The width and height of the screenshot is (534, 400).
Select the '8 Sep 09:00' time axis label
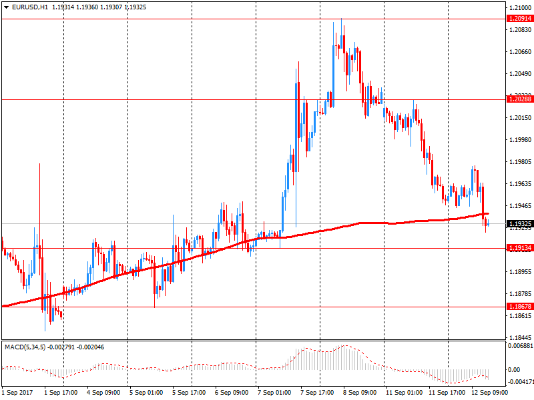point(360,393)
